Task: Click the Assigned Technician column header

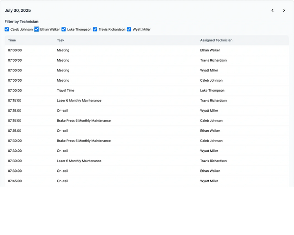Action: (x=216, y=40)
